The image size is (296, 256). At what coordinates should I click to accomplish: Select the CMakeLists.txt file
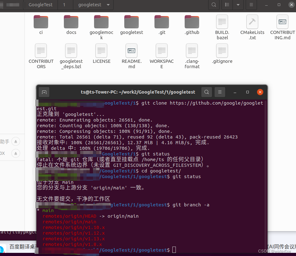click(252, 28)
